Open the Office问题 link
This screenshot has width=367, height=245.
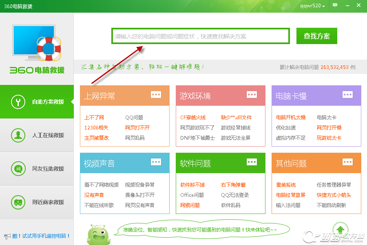pos(192,195)
